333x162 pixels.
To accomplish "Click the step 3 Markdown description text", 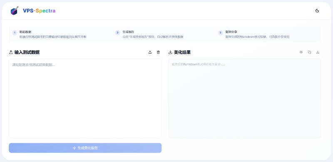I will (257, 37).
